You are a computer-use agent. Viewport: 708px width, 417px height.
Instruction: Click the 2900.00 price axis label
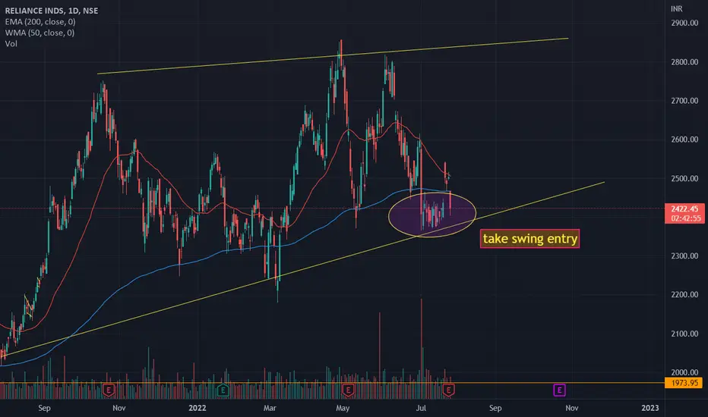(x=684, y=23)
